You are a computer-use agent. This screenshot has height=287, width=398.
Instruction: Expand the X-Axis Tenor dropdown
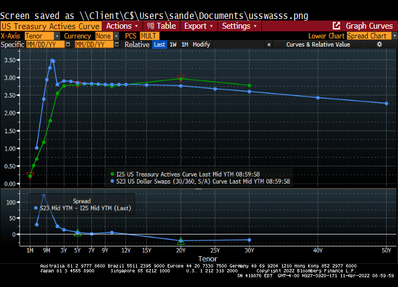pyautogui.click(x=42, y=36)
